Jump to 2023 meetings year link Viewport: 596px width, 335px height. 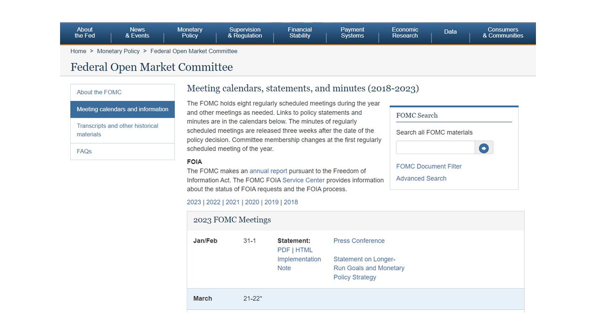194,202
